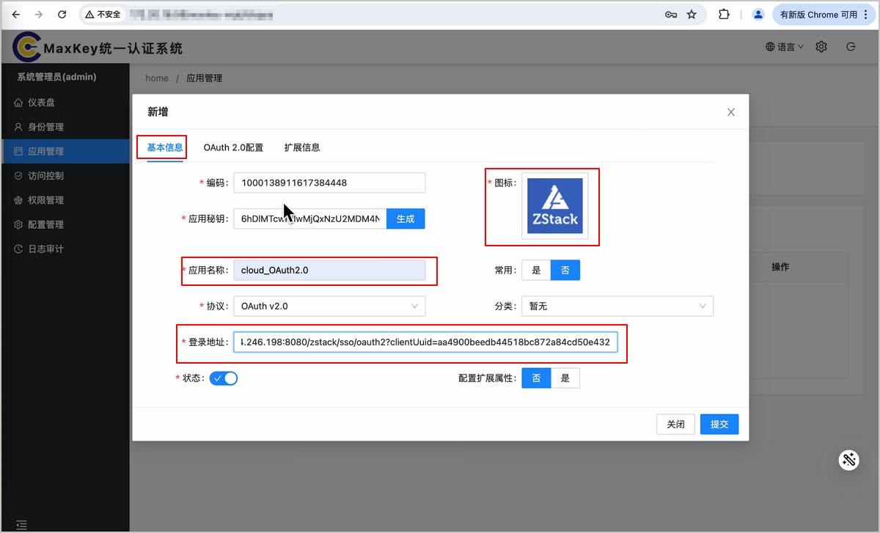
Task: Click the 生成 button for app secret
Action: point(406,218)
